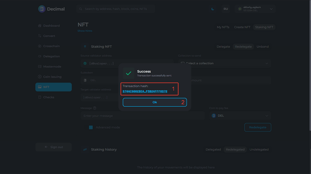Click the Staking NFT section icon

[x=85, y=46]
